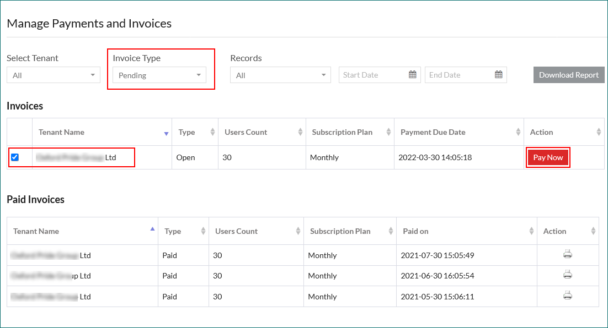
Task: Print the 2021-07-30 paid invoice
Action: pos(567,254)
